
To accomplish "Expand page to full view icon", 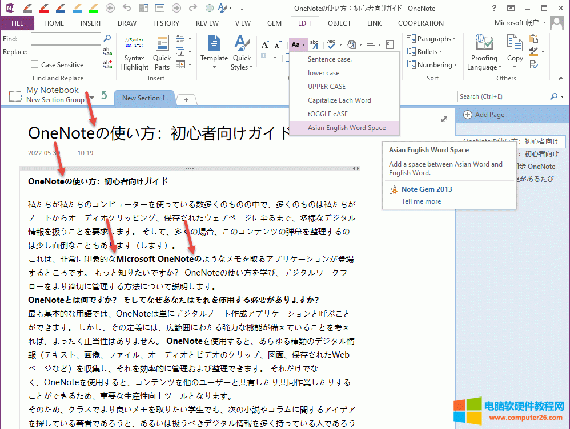I will [444, 119].
